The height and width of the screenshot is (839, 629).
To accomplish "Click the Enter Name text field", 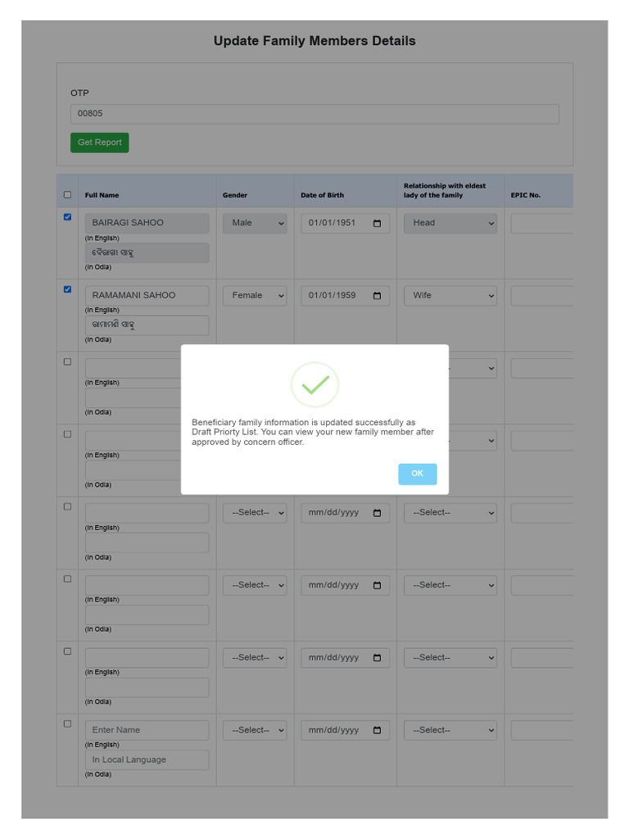I will pyautogui.click(x=147, y=730).
